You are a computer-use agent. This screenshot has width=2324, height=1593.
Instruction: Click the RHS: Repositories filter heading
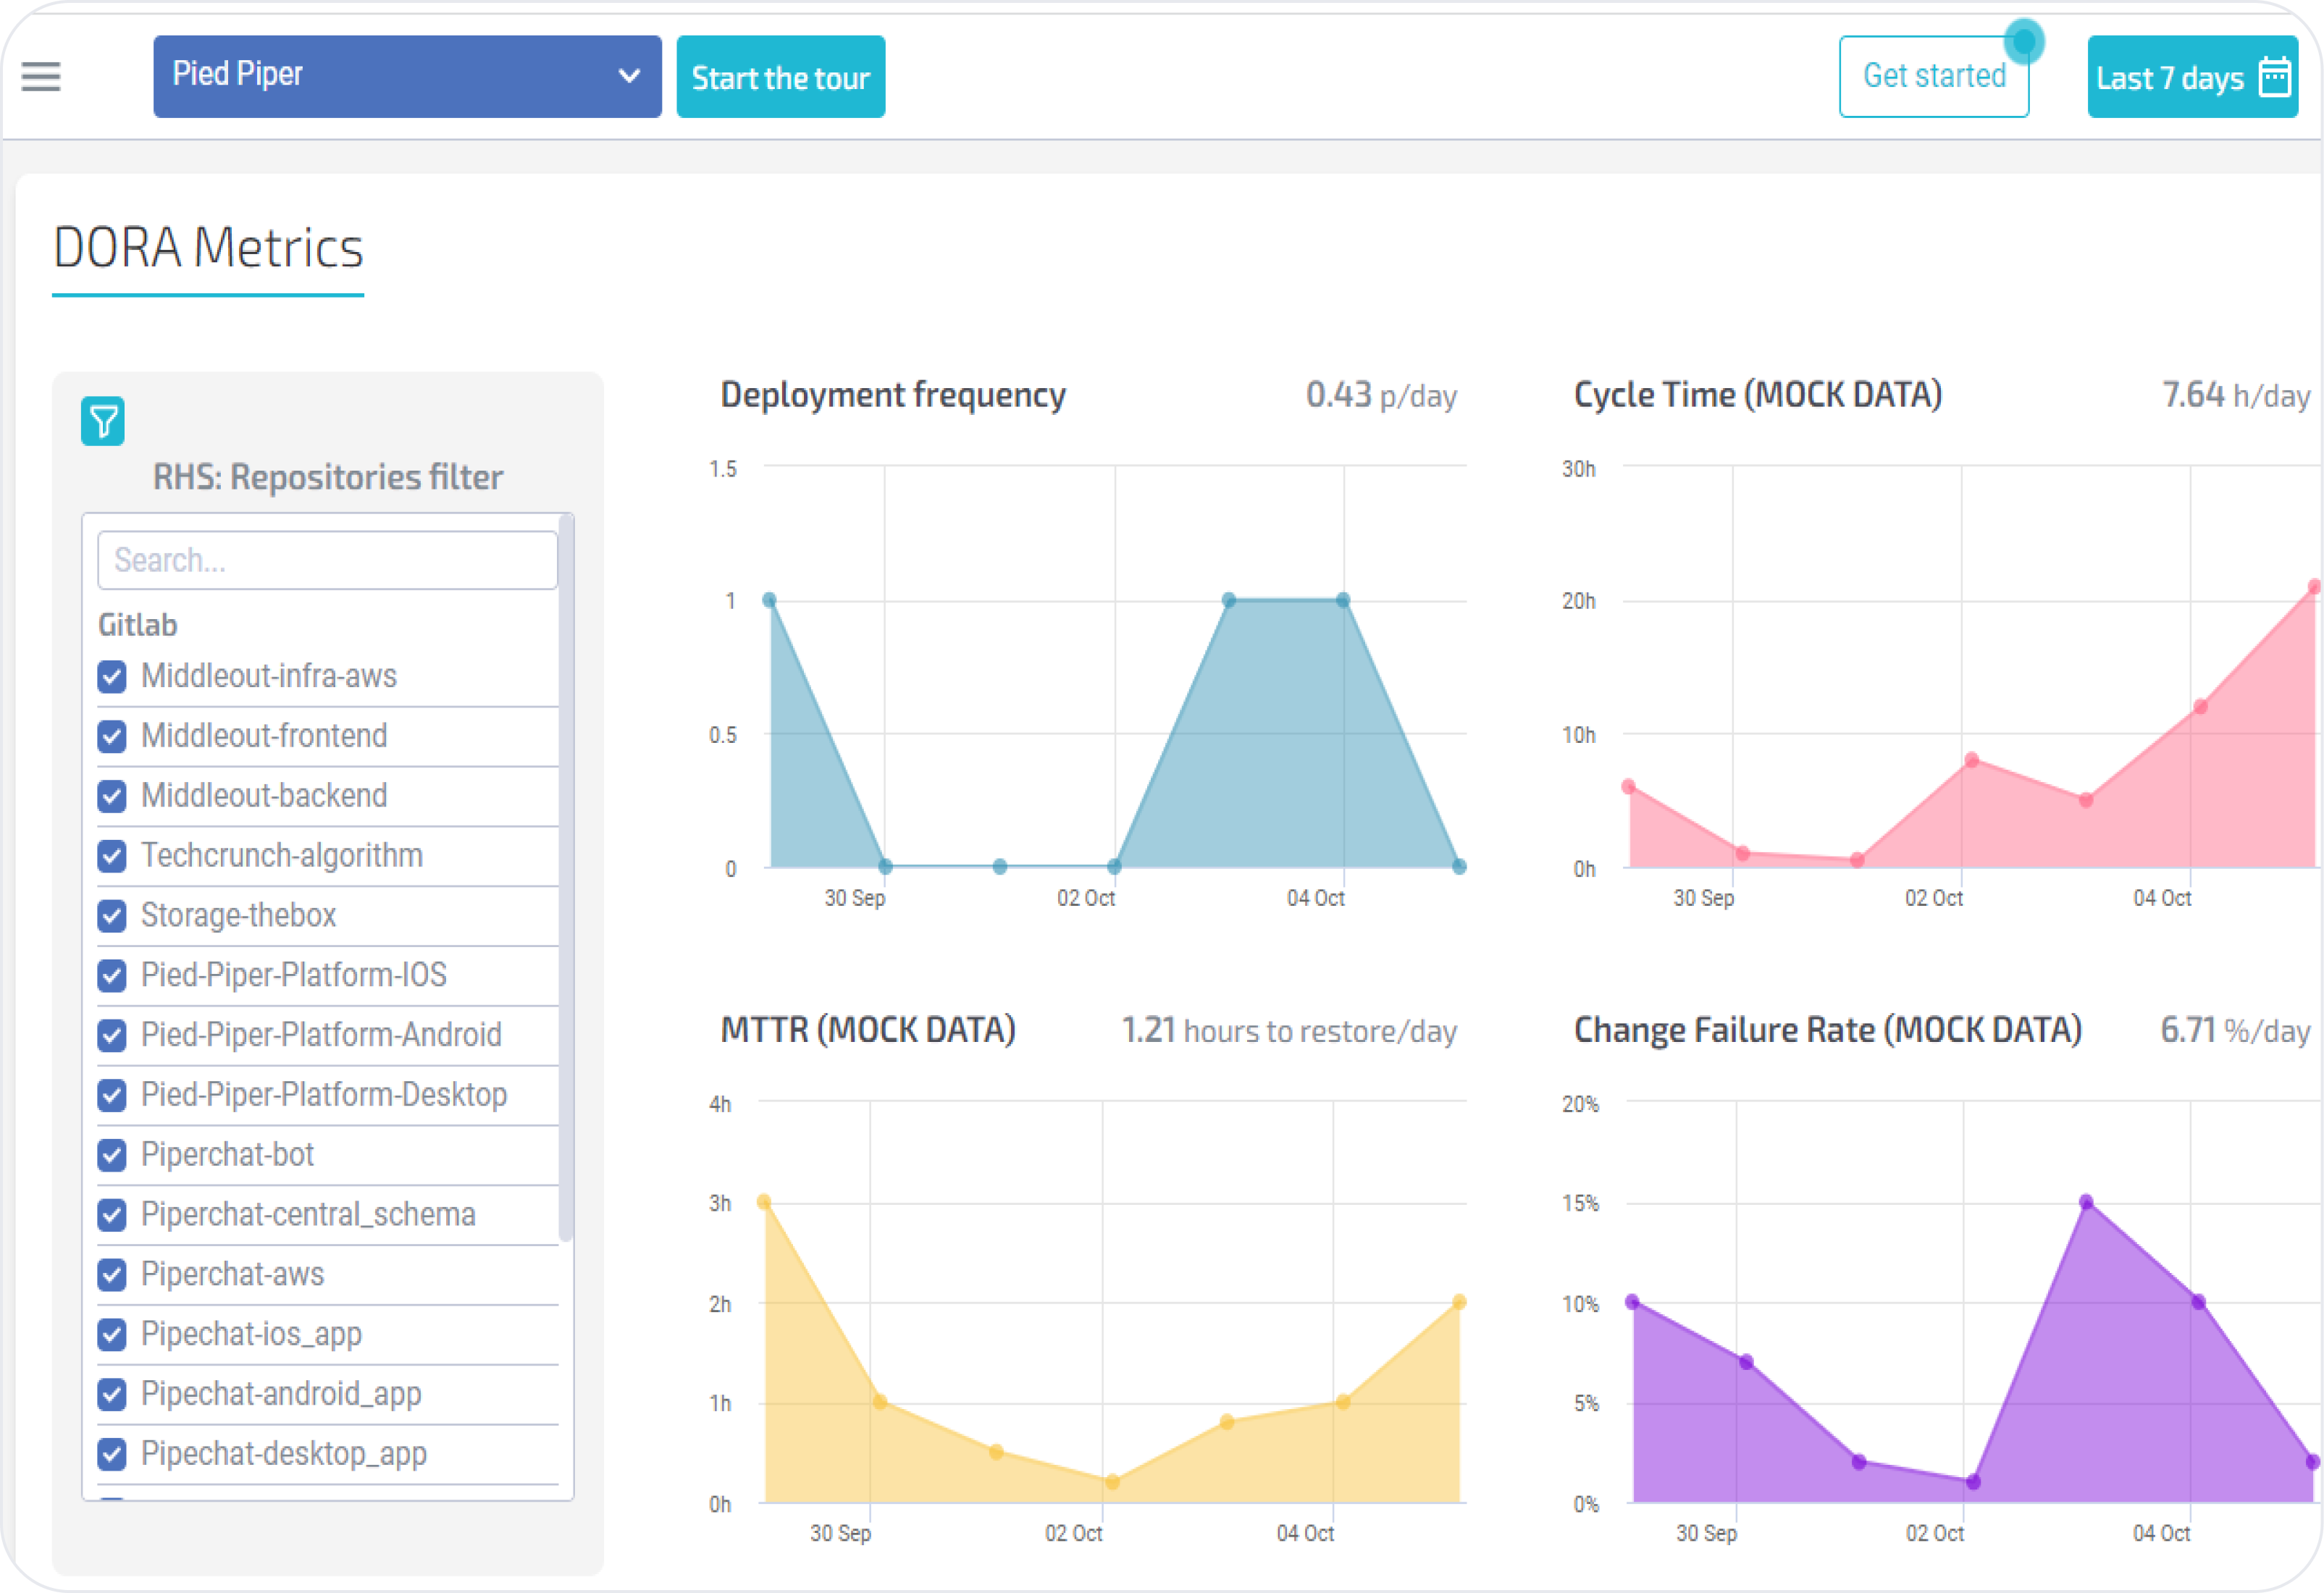point(328,477)
